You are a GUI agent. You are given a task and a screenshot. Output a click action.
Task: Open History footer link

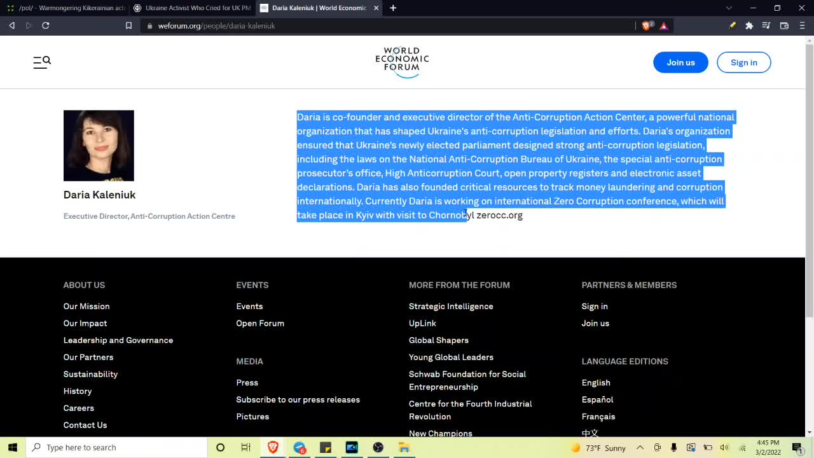coord(78,391)
